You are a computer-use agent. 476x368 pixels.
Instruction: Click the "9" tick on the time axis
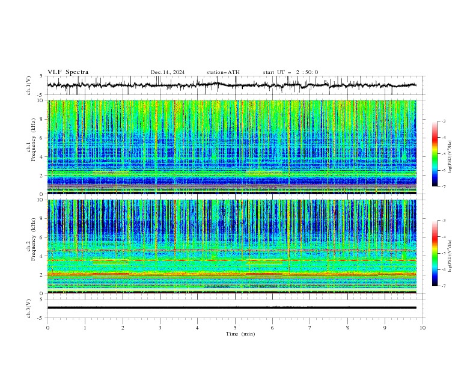click(385, 328)
